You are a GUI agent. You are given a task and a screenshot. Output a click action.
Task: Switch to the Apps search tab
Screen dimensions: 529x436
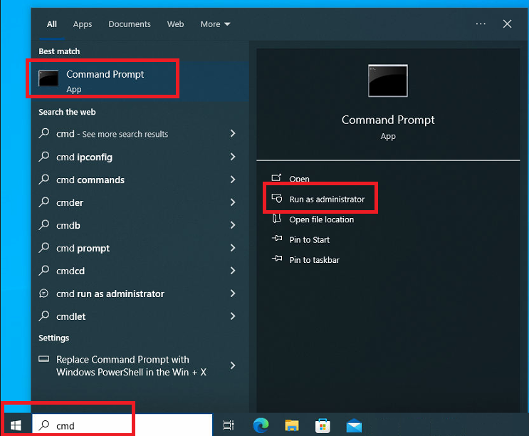[83, 24]
